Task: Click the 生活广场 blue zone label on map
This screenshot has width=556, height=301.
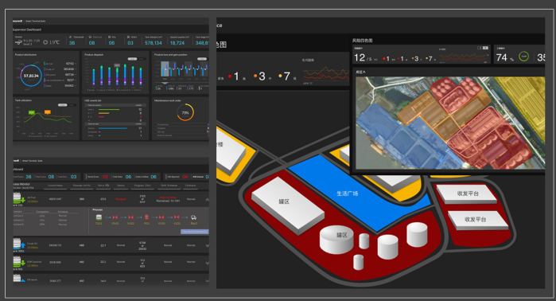Action: pyautogui.click(x=347, y=193)
